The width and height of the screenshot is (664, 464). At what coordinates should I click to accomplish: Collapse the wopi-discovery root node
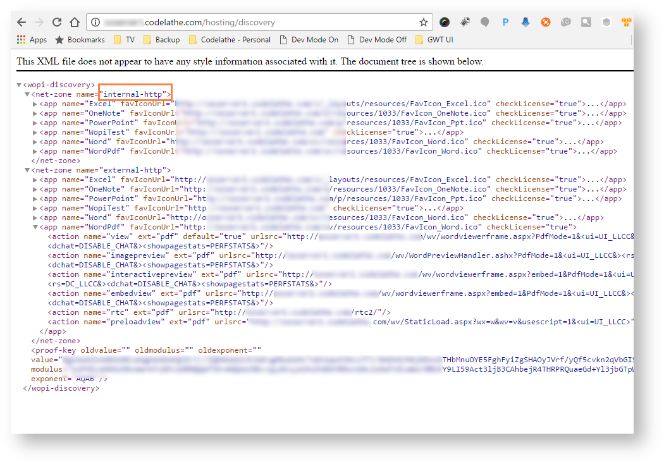[20, 85]
